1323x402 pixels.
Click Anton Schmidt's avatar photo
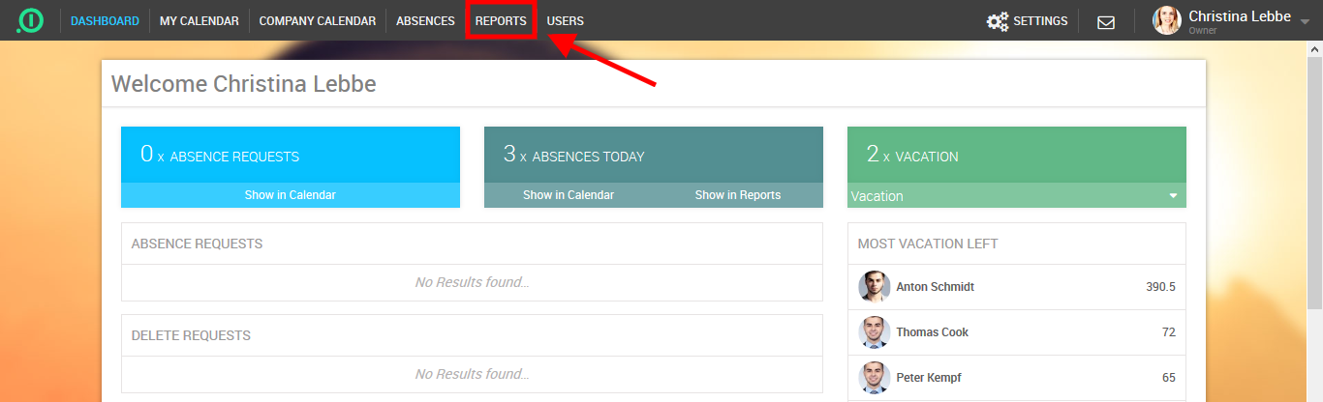pos(874,287)
